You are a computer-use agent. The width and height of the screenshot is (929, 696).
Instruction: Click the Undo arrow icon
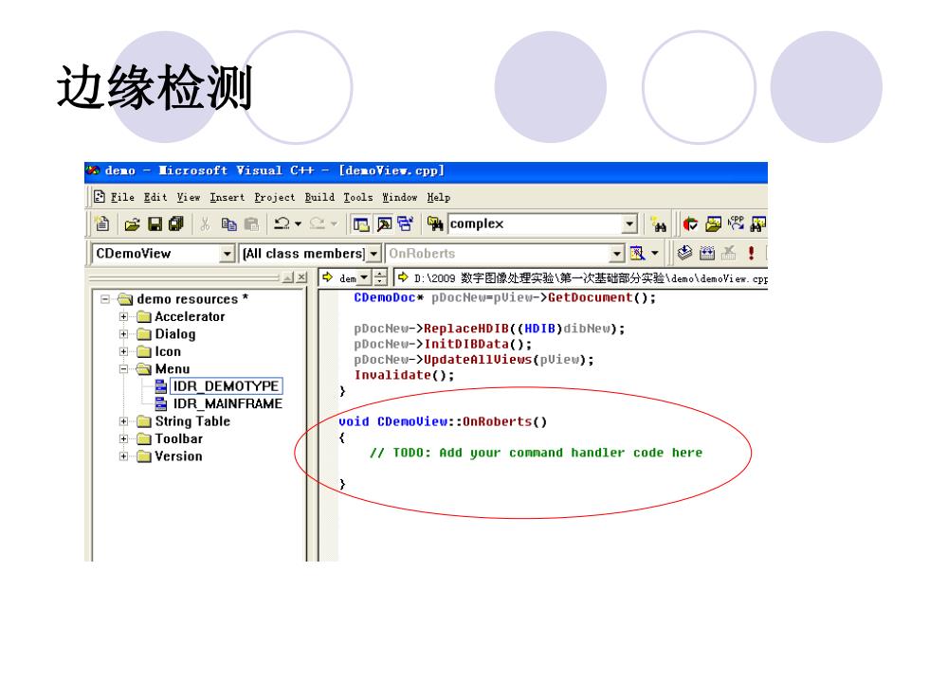coord(282,223)
